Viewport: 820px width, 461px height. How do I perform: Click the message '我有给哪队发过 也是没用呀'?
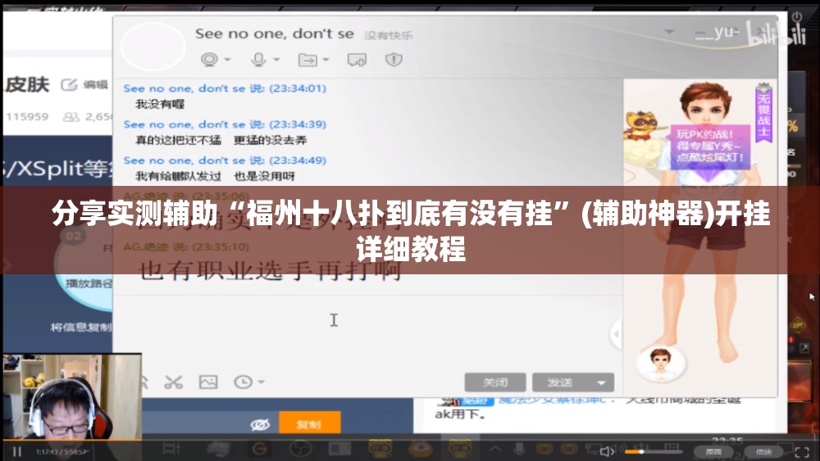(x=215, y=176)
